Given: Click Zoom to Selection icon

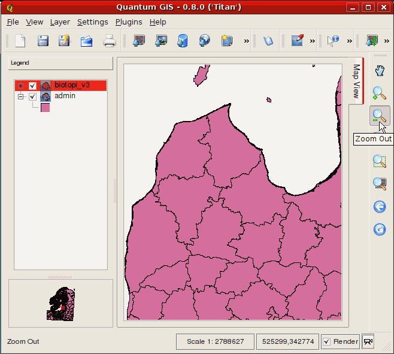Looking at the screenshot, I should (380, 161).
